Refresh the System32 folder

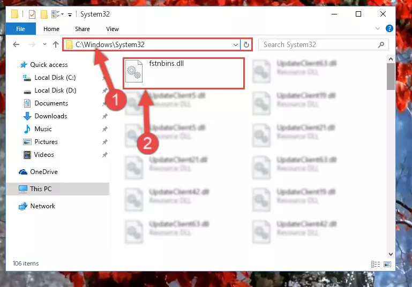coord(246,45)
